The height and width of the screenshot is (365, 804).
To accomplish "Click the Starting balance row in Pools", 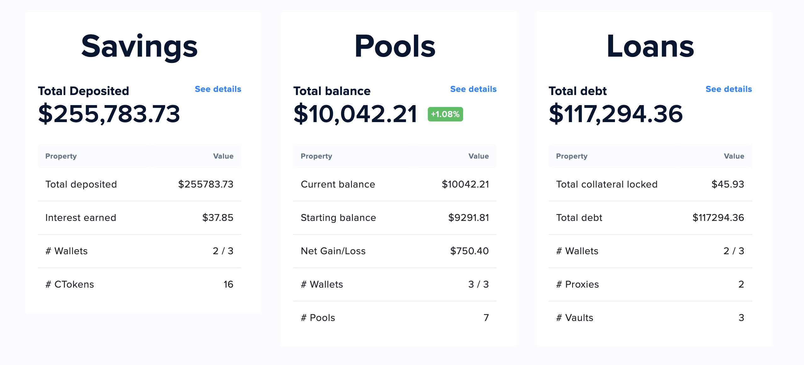I will click(x=395, y=218).
